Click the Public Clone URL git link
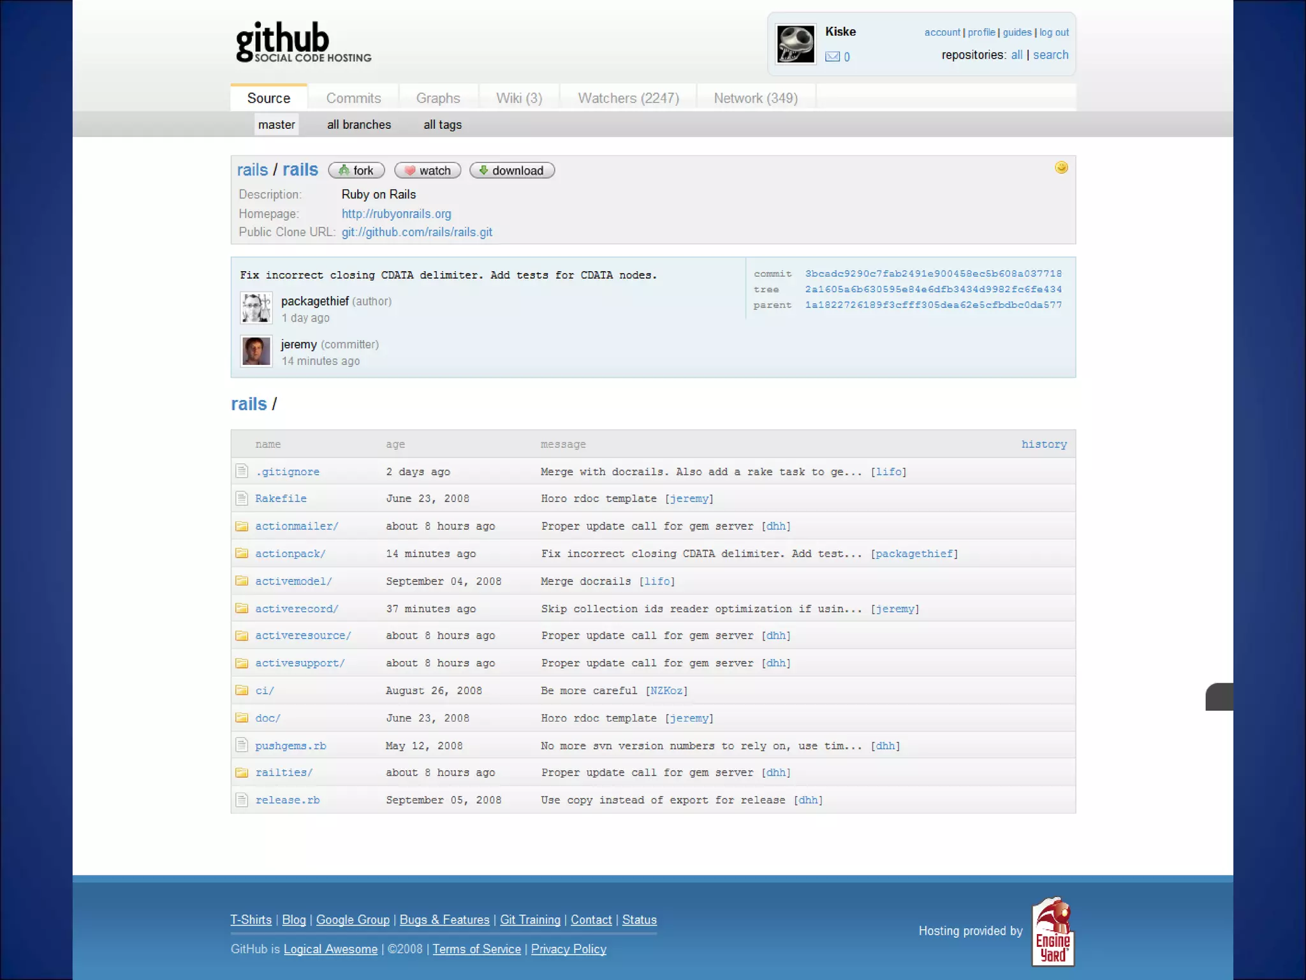 [416, 232]
